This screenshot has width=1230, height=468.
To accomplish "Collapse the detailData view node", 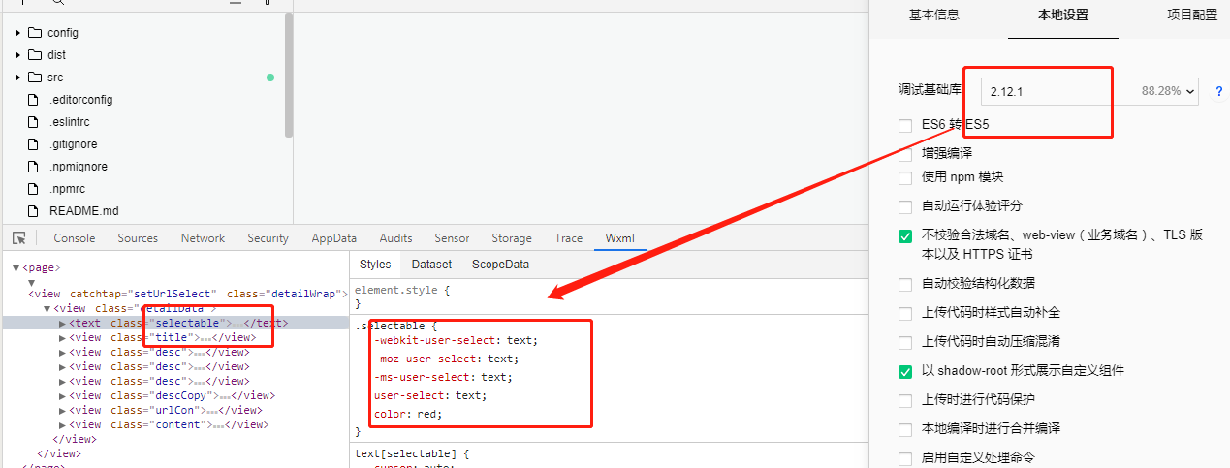I will (47, 309).
